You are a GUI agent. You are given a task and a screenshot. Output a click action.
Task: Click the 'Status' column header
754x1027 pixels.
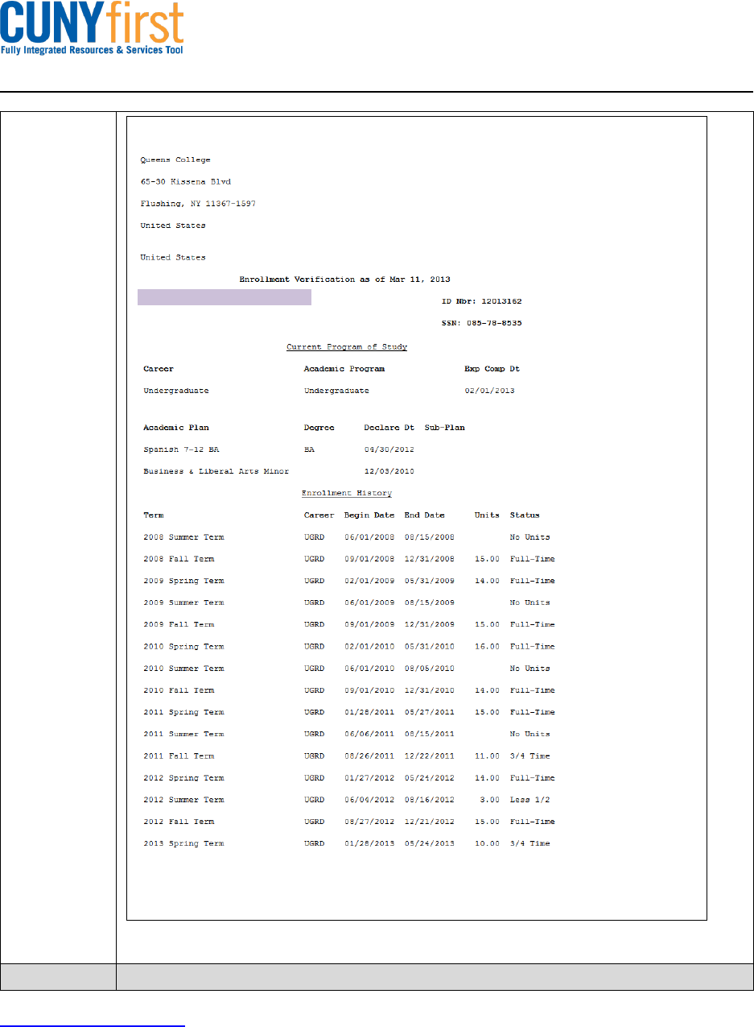click(525, 516)
